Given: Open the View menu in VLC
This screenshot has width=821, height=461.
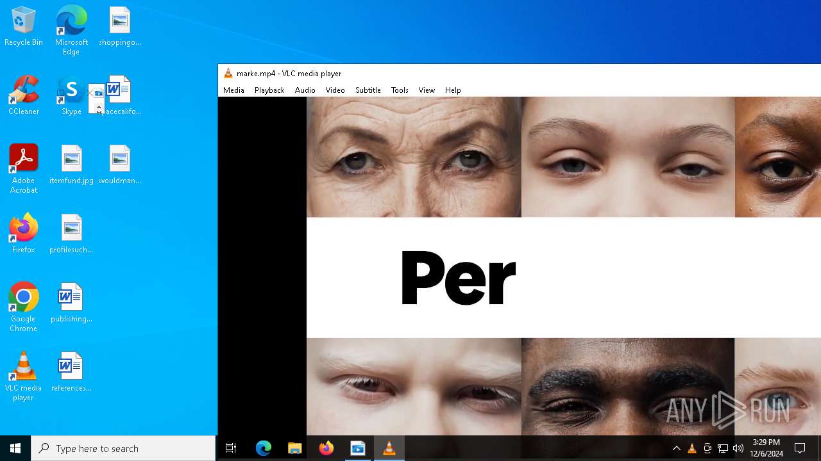Looking at the screenshot, I should tap(427, 90).
